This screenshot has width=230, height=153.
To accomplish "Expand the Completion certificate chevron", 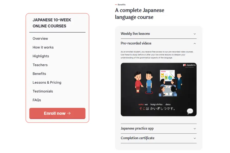I will 195,138.
